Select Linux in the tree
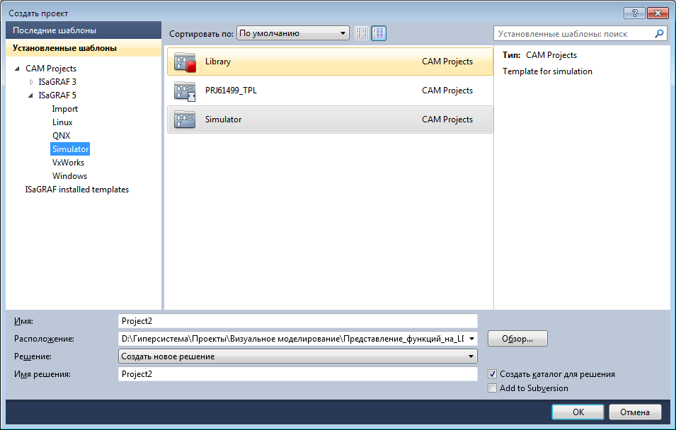This screenshot has height=430, width=676. (x=62, y=122)
